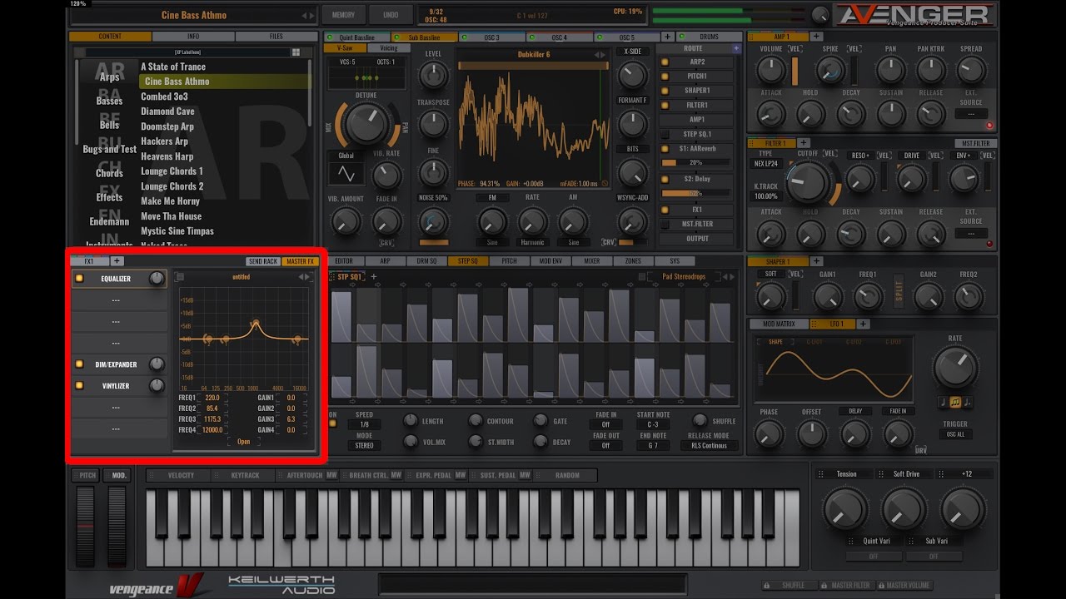
Task: Click the master volume knob beside the AVENGER logo
Action: coord(820,14)
